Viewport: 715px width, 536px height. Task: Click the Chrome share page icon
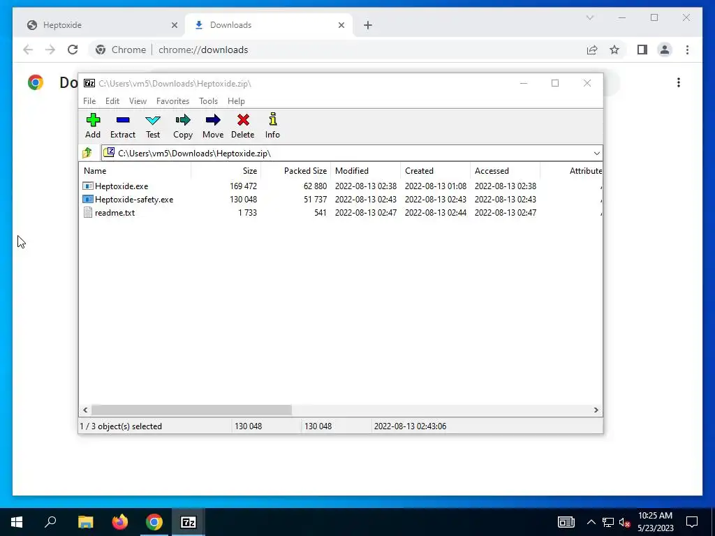click(592, 50)
